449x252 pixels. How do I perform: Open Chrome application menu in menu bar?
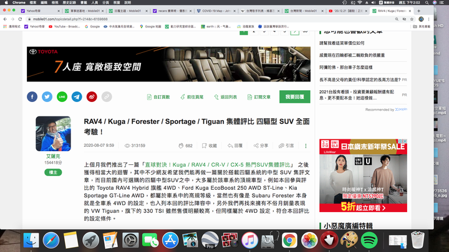coord(19,2)
